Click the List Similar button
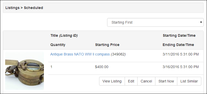The height and width of the screenshot is (94, 207). 189,81
